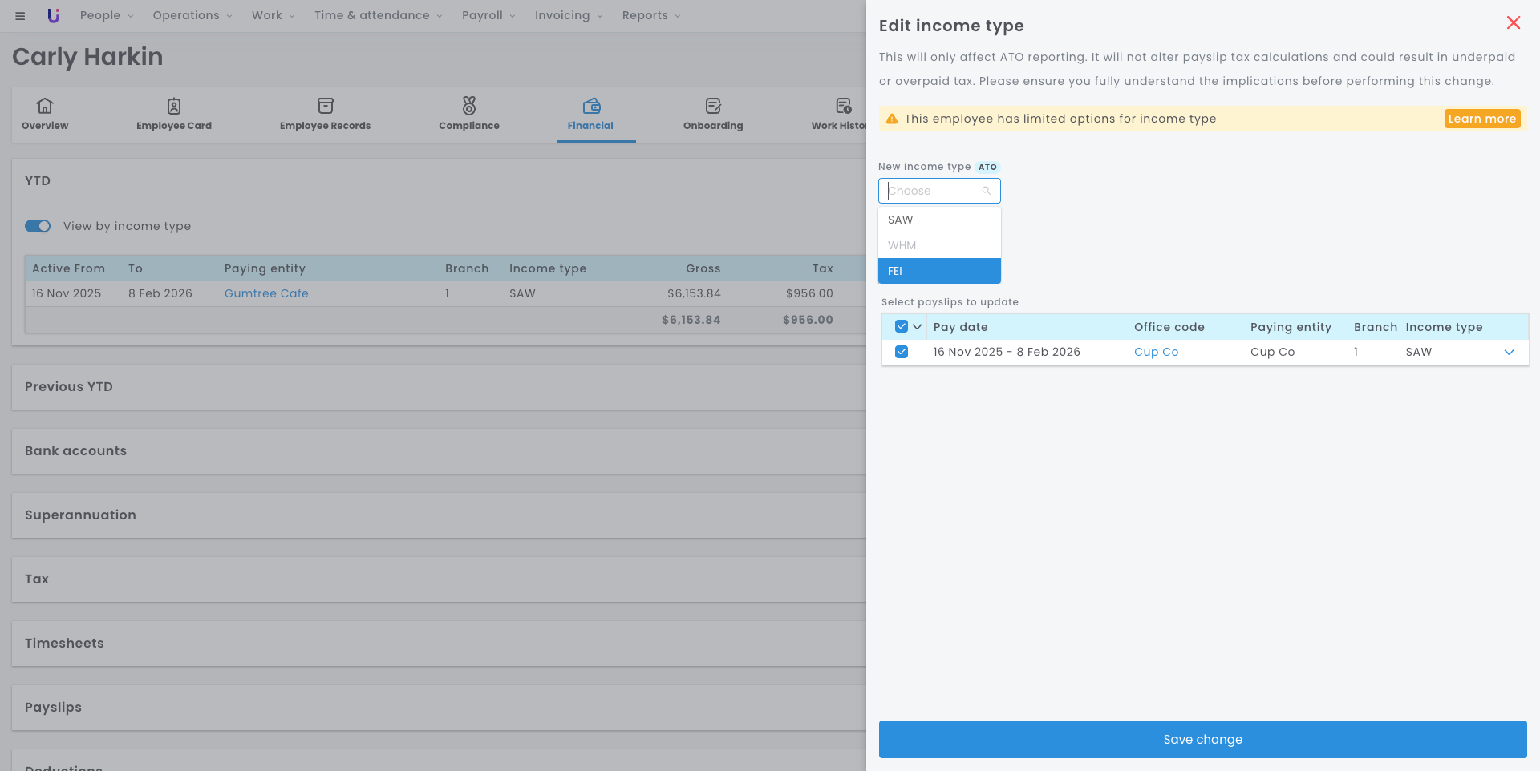Toggle View by income type switch
This screenshot has width=1540, height=771.
(38, 226)
